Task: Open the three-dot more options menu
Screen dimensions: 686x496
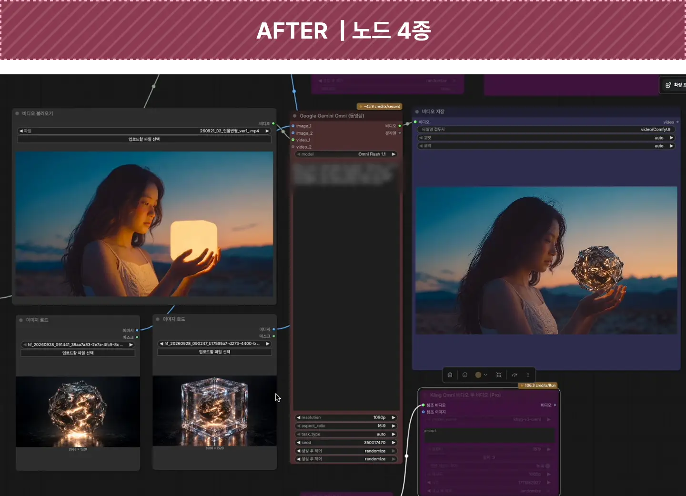Action: [528, 375]
